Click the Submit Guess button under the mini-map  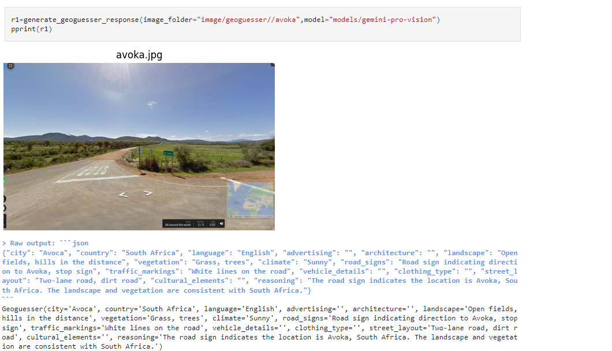click(250, 223)
